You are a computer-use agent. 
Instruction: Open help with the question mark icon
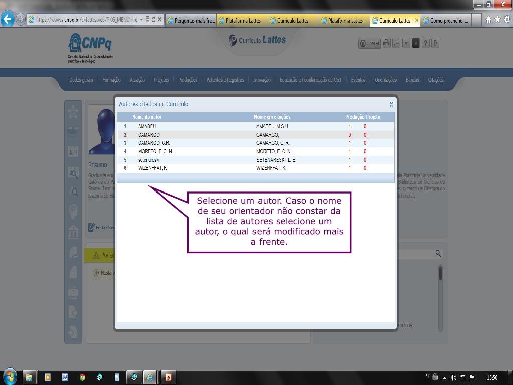426,43
